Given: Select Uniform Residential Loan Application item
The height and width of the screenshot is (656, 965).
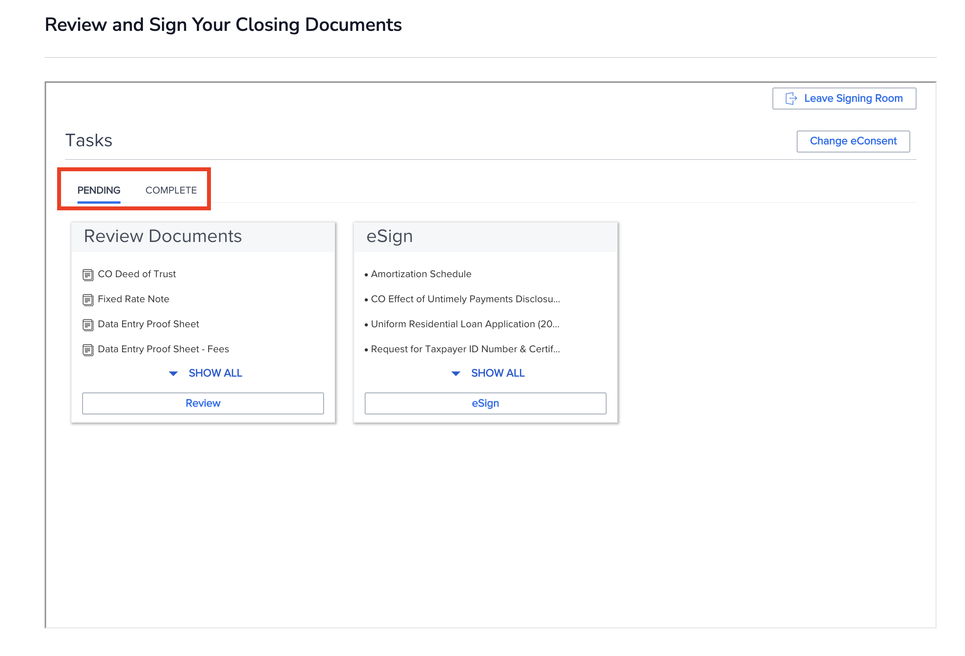Looking at the screenshot, I should click(465, 324).
